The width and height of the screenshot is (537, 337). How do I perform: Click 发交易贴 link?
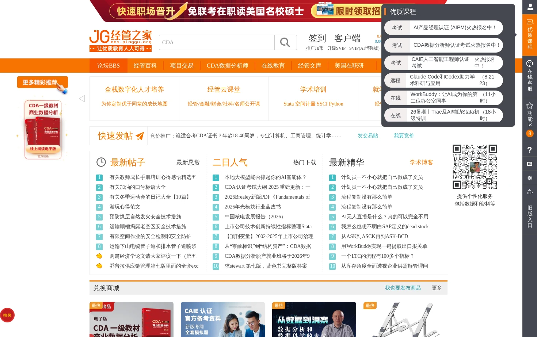click(368, 136)
